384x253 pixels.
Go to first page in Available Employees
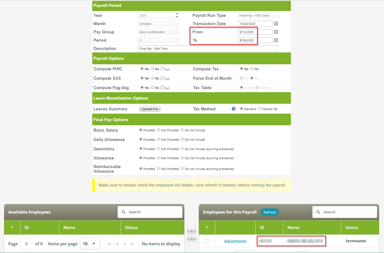coord(109,244)
